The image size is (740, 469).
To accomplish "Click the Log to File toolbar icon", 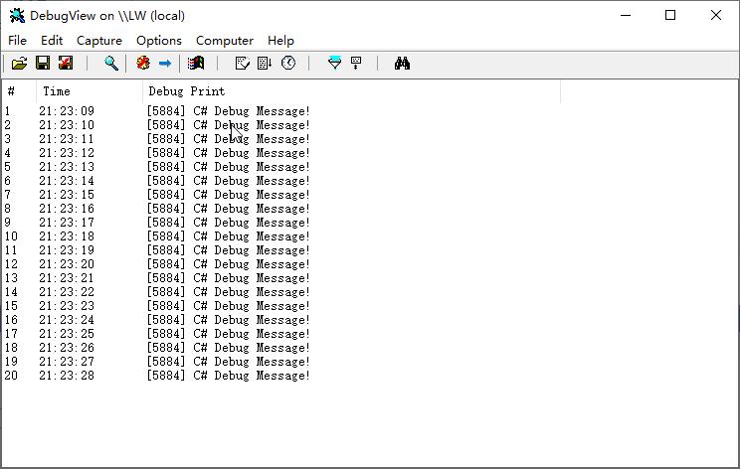I will tap(66, 64).
